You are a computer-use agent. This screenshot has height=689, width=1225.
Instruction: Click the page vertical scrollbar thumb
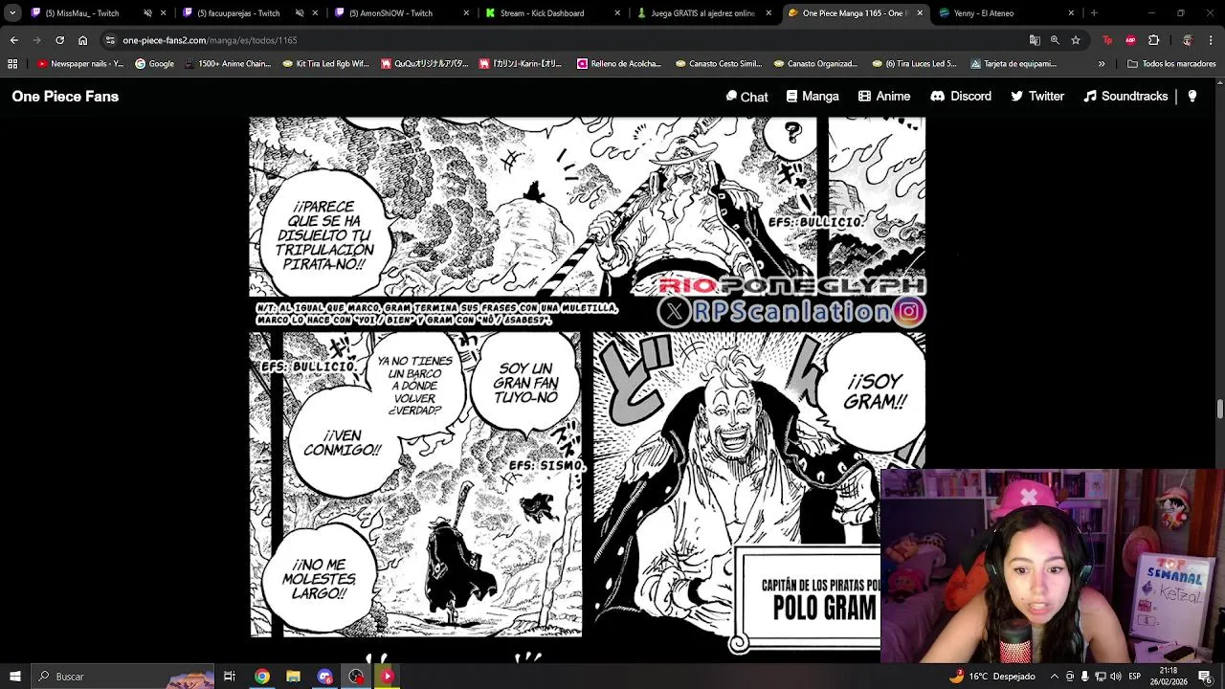point(1219,409)
